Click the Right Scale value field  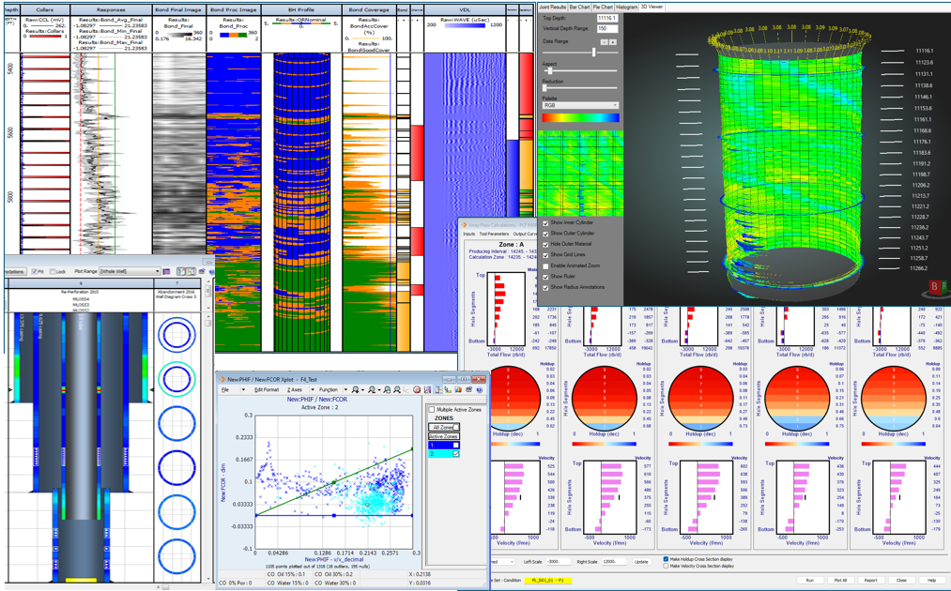click(616, 562)
